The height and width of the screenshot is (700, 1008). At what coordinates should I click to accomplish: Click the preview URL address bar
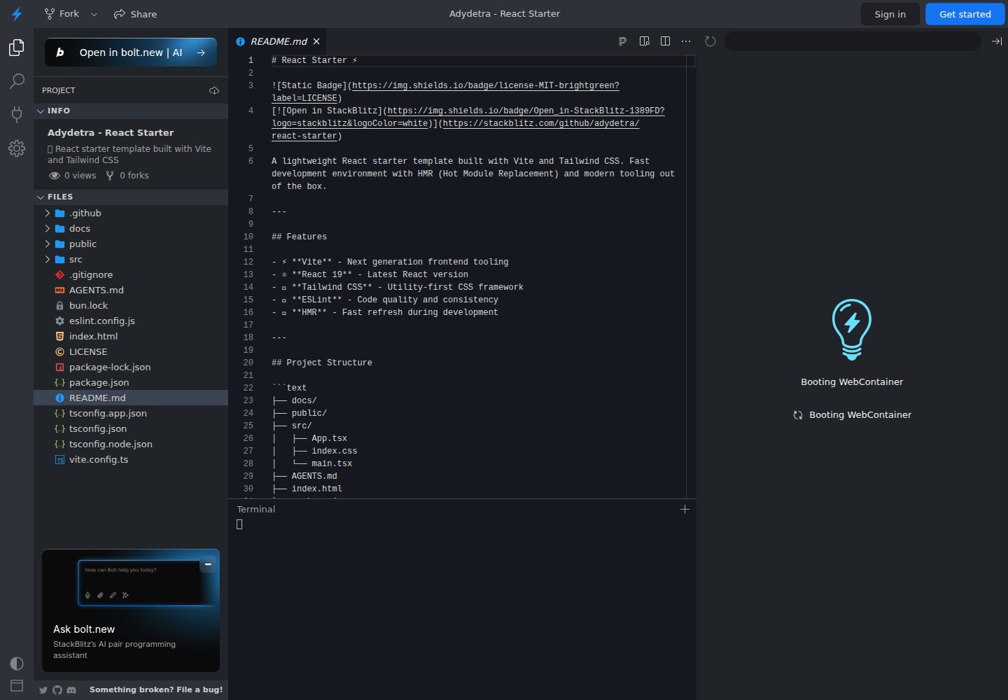coord(853,41)
